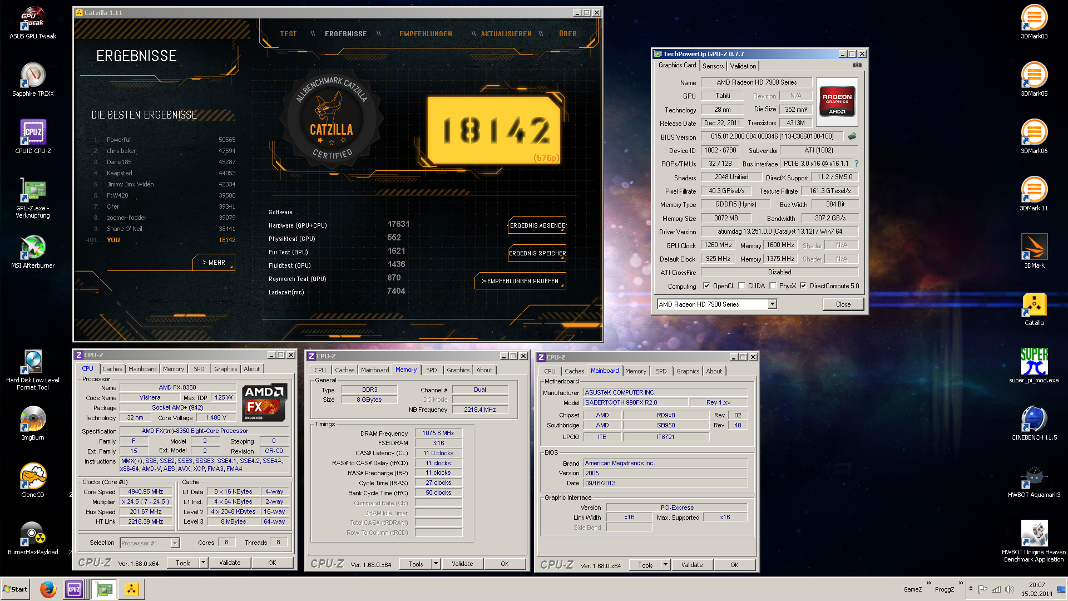Viewport: 1068px width, 601px height.
Task: Click the MEHR button under results list
Action: pos(214,263)
